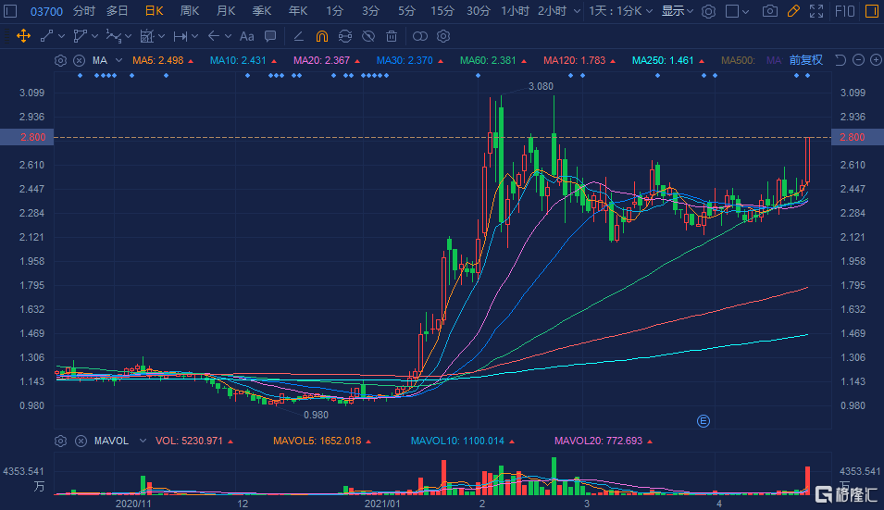Toggle MA60 line value 2.381
Image resolution: width=884 pixels, height=510 pixels.
pyautogui.click(x=493, y=60)
